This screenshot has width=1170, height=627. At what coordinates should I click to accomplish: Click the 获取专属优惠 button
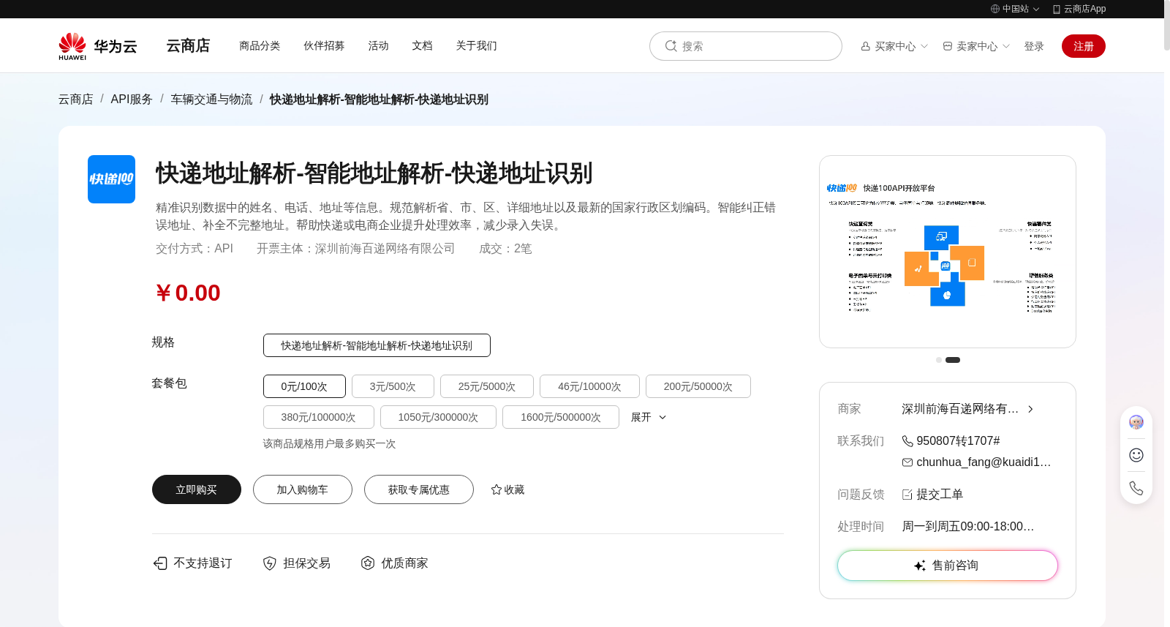(419, 489)
